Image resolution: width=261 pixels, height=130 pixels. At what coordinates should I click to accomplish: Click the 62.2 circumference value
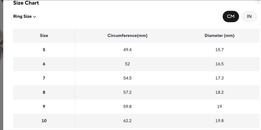127,121
